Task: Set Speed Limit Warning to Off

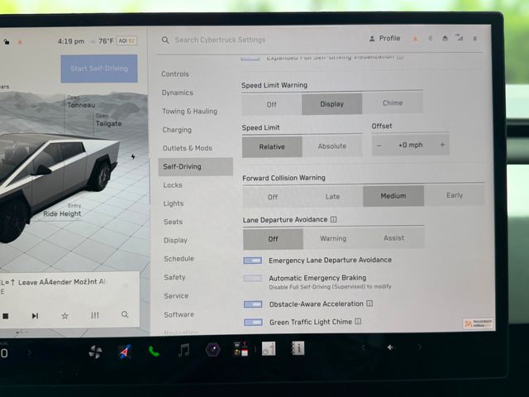Action: click(272, 104)
